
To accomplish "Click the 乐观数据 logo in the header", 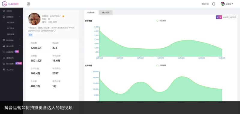I will tap(10, 4).
